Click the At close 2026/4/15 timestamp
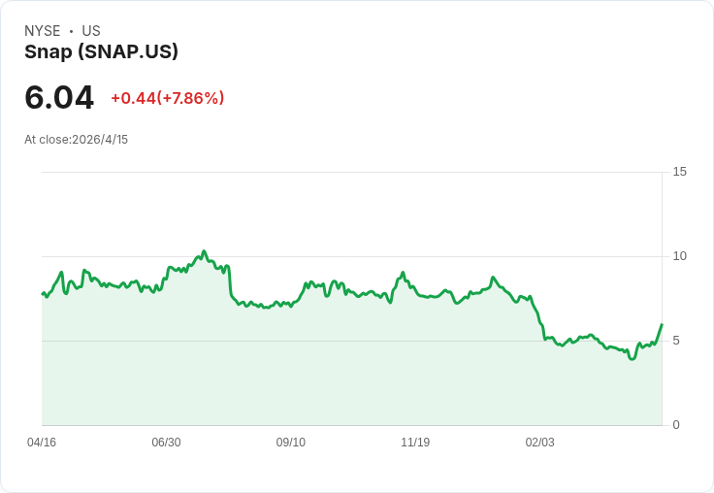The width and height of the screenshot is (714, 493). click(x=76, y=140)
